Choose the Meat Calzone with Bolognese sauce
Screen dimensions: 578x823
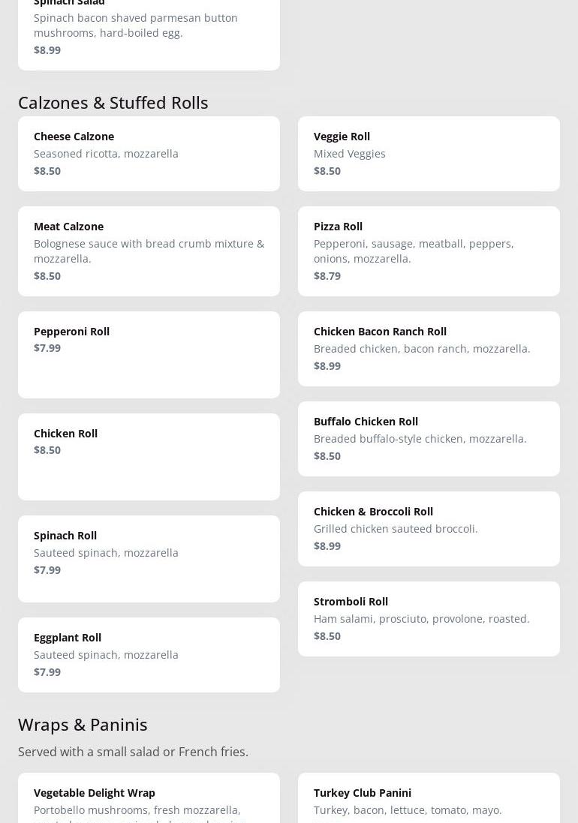(149, 251)
